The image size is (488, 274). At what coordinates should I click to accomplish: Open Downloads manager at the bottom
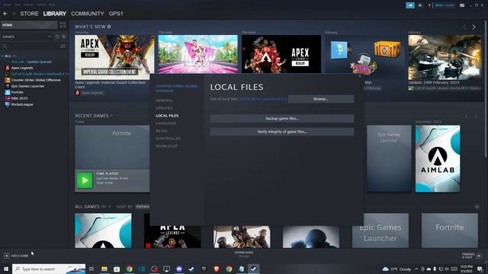244,254
